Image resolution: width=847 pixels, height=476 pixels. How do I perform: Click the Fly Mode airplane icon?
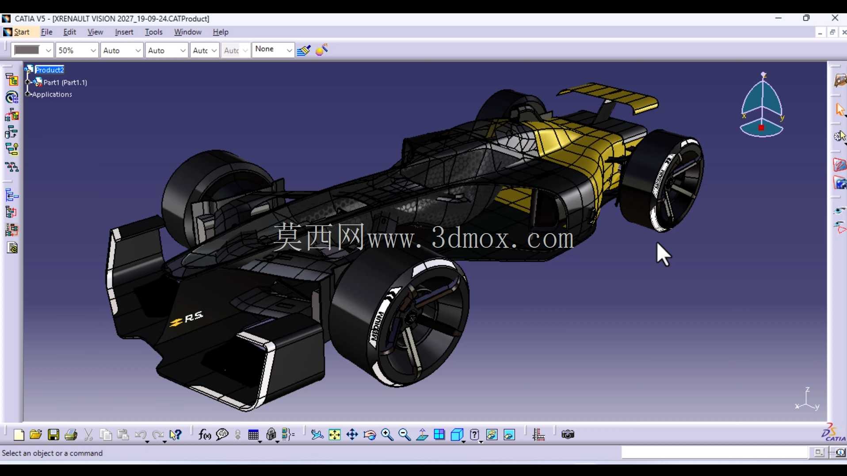pyautogui.click(x=317, y=435)
